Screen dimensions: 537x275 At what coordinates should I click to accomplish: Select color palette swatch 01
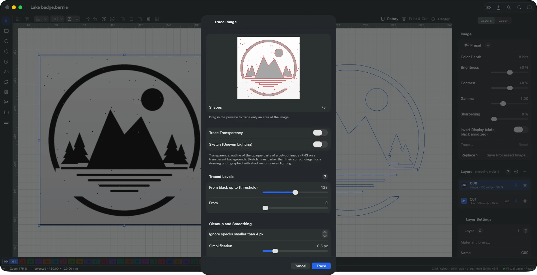[x=14, y=261]
